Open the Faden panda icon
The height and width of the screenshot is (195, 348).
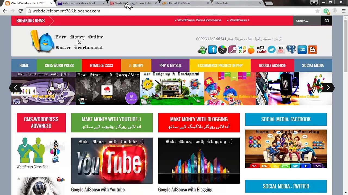click(x=261, y=50)
